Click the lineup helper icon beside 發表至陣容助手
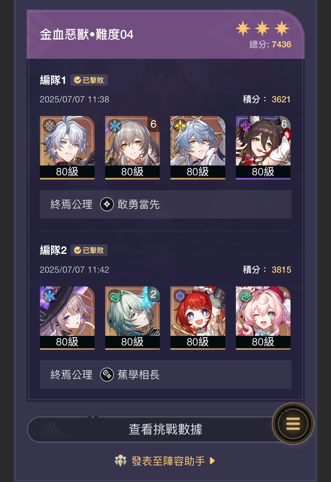Viewport: 331px width, 482px height. coord(121,461)
